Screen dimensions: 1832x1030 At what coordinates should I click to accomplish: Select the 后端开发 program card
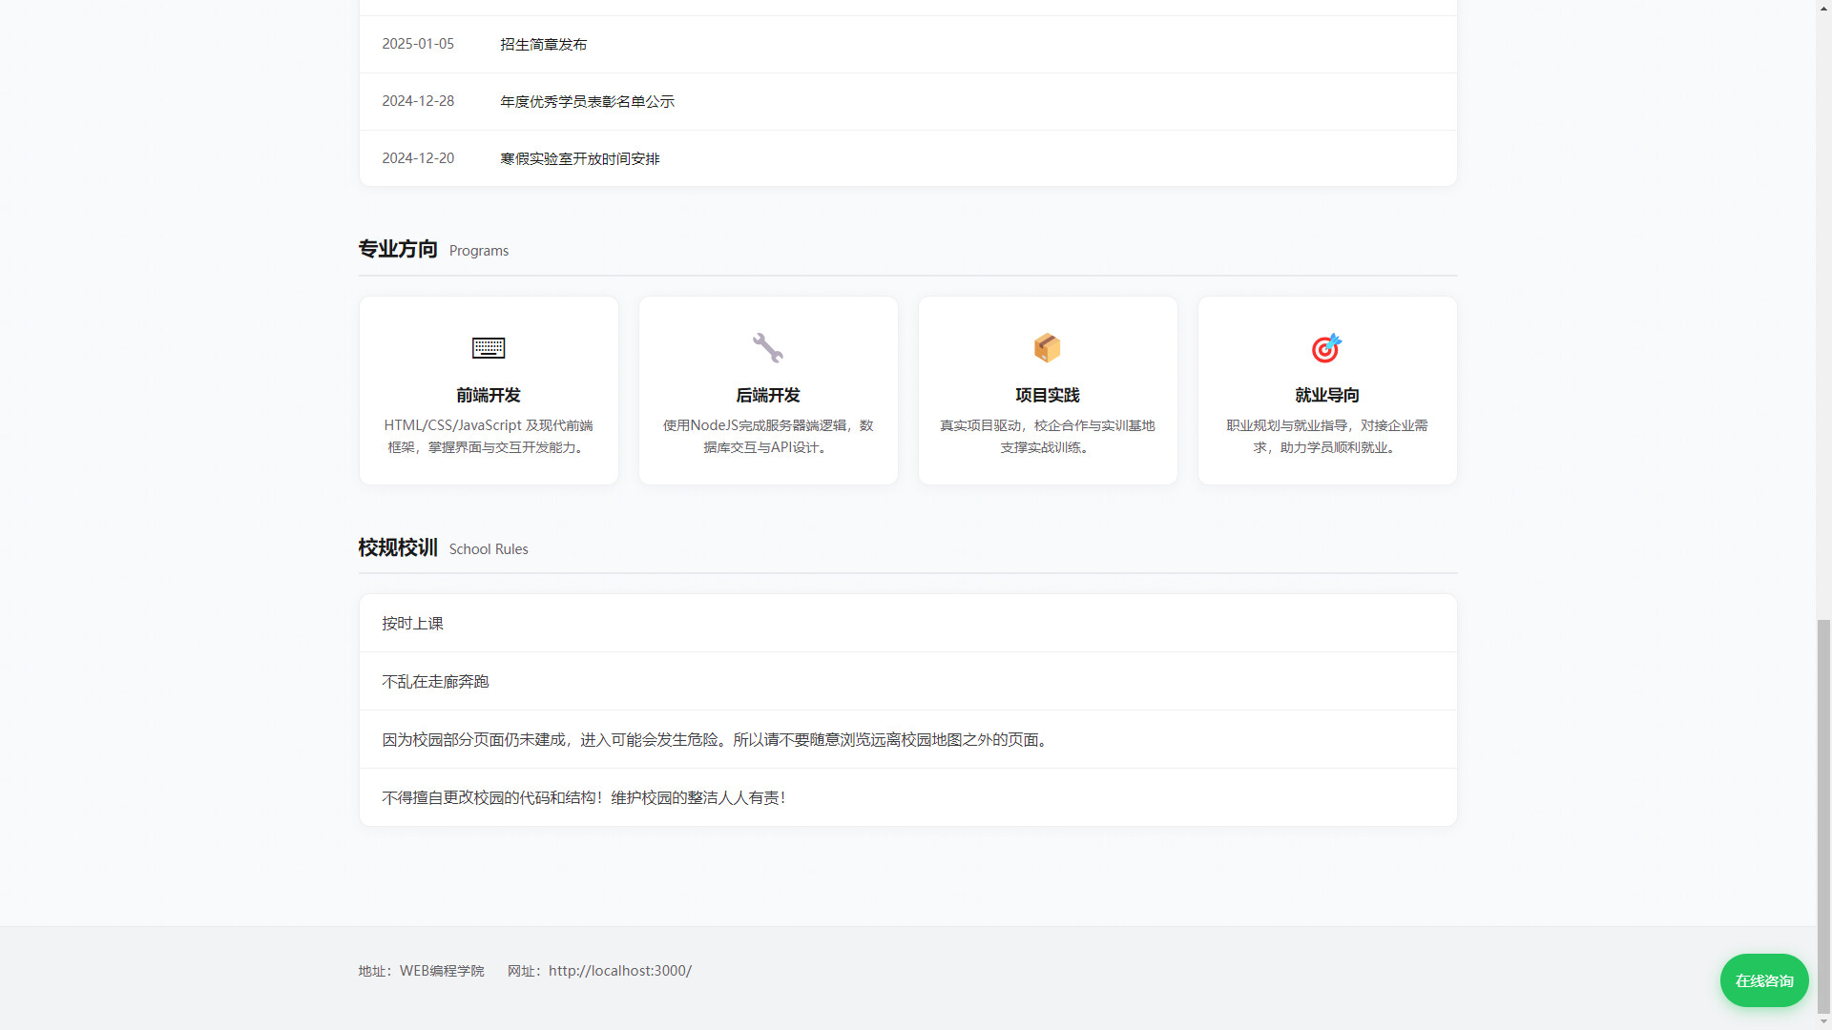tap(768, 390)
